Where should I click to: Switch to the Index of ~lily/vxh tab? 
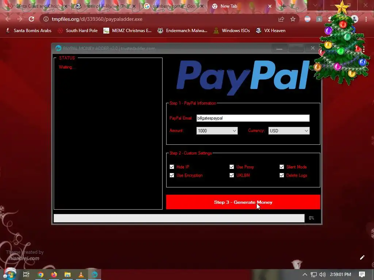pyautogui.click(x=105, y=6)
